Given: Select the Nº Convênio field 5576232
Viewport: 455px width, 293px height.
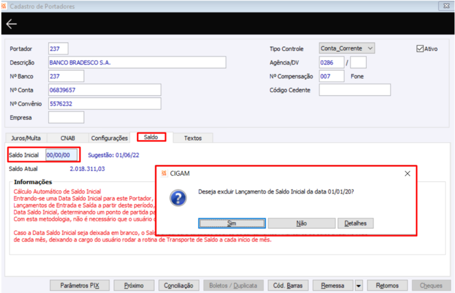Looking at the screenshot, I should (105, 104).
